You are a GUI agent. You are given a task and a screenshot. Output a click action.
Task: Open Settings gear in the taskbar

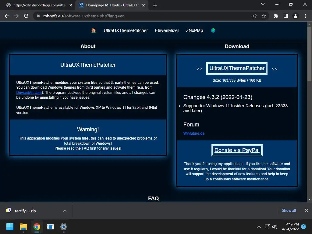tap(64, 227)
